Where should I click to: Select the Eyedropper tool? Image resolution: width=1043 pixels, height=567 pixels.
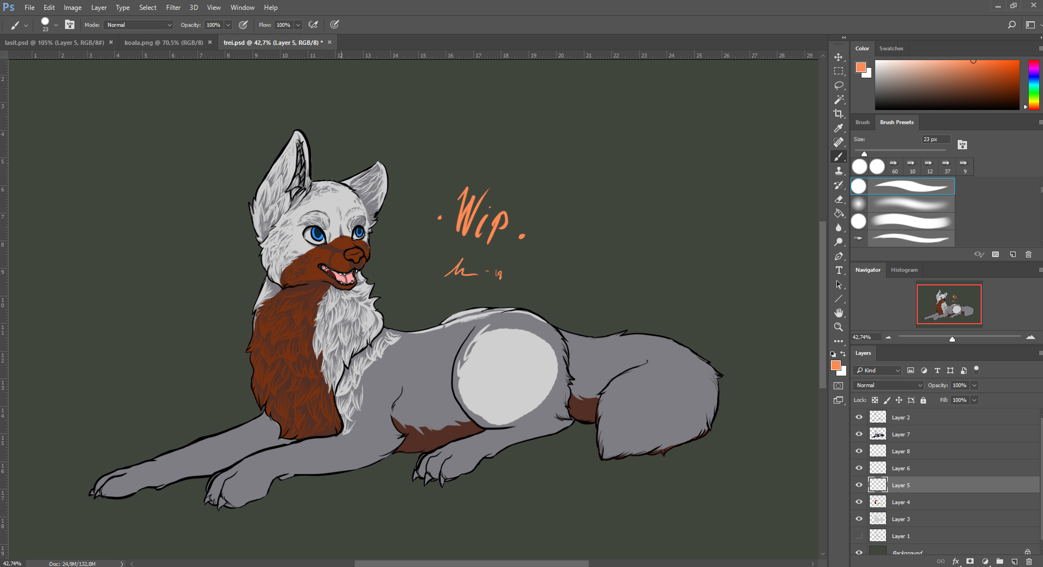pyautogui.click(x=839, y=128)
